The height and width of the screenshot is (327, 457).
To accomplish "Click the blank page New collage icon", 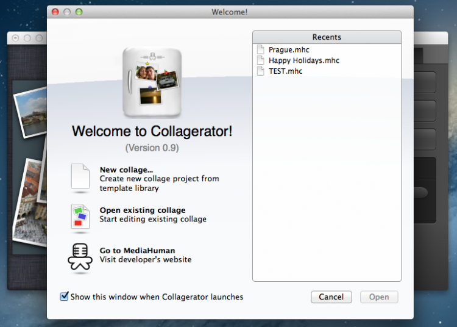I will [80, 177].
